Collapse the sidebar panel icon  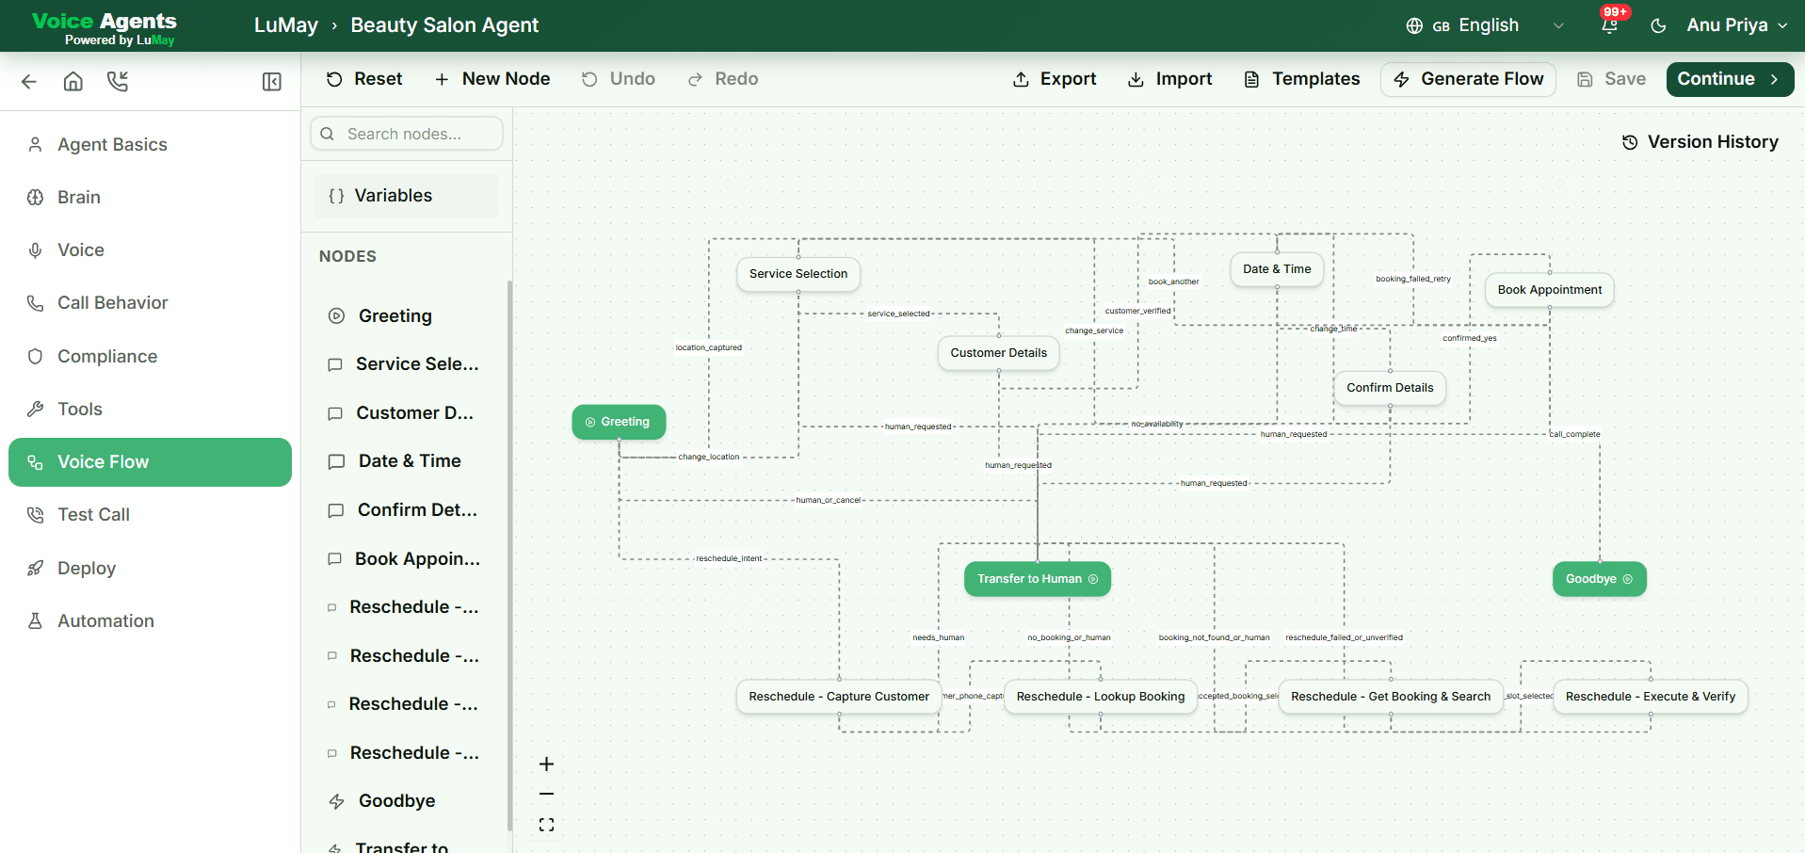(272, 82)
